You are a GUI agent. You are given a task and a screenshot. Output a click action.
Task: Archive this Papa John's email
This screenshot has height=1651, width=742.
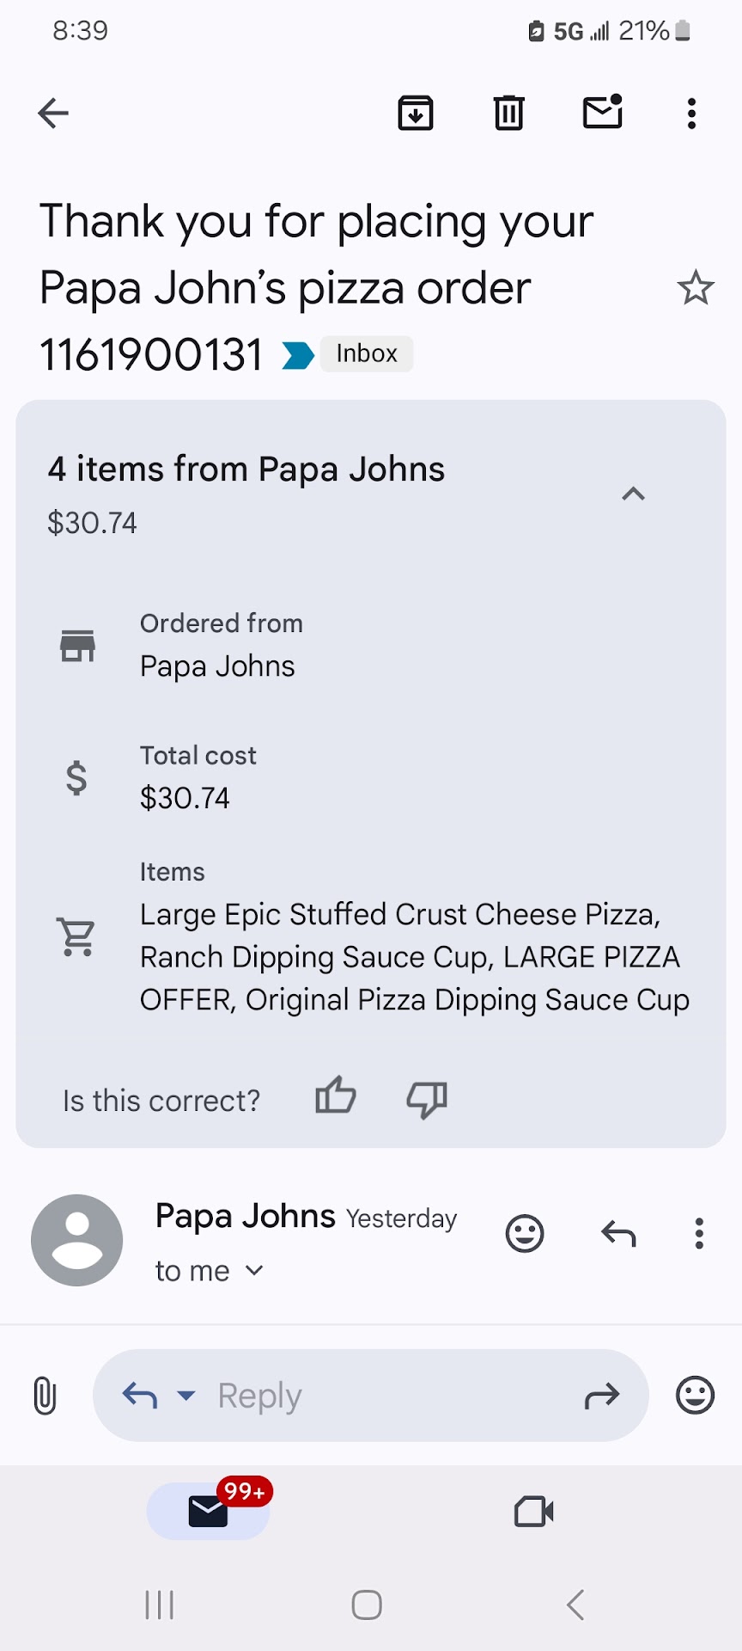pyautogui.click(x=416, y=113)
